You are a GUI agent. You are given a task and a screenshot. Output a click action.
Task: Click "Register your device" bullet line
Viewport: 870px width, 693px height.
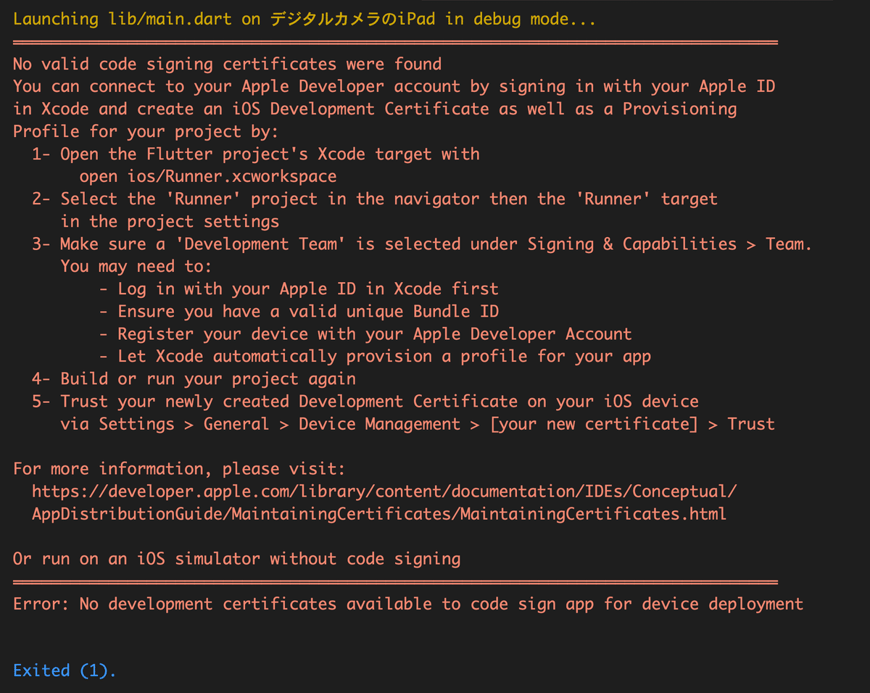coord(365,334)
